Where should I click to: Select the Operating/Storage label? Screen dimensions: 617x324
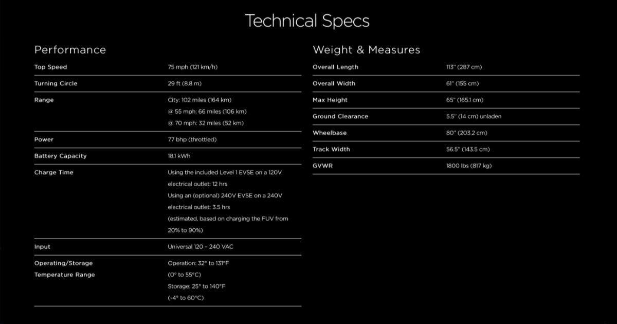coord(64,263)
